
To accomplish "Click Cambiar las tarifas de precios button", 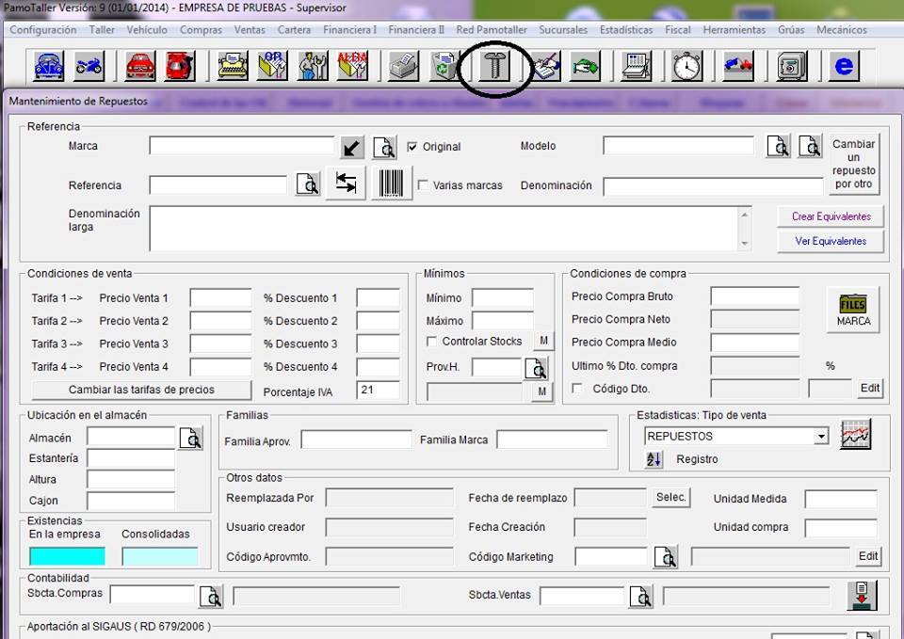I will [141, 391].
